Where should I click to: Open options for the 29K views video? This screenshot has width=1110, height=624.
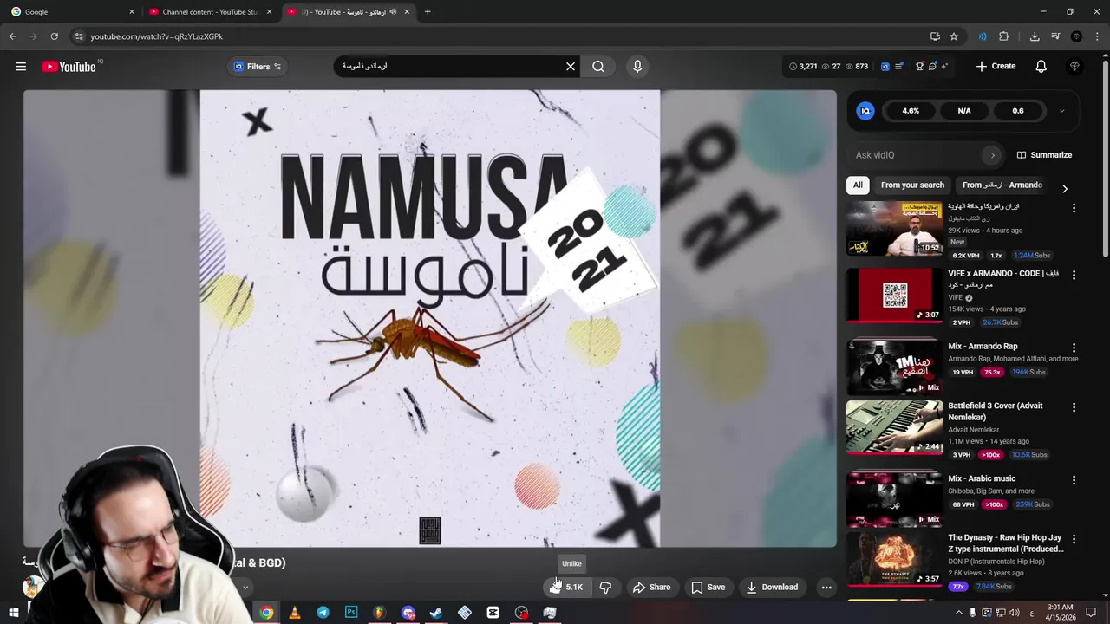pos(1074,208)
